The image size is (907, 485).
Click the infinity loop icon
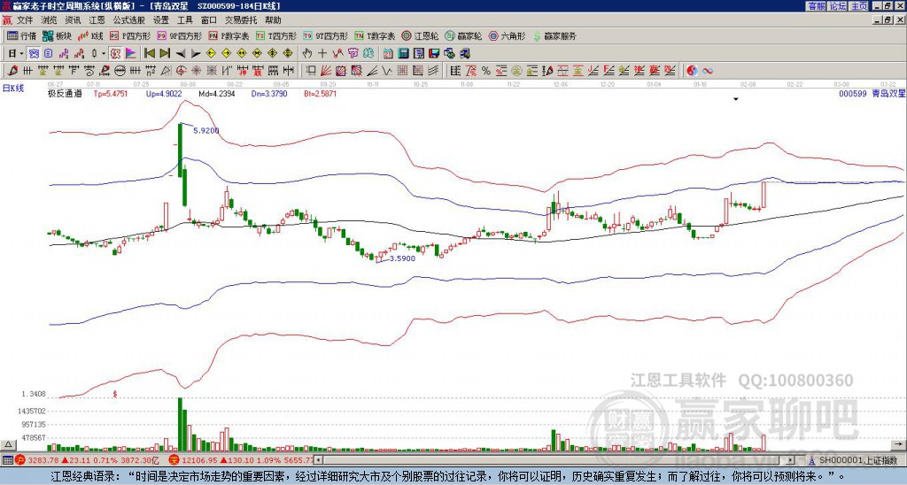click(707, 71)
